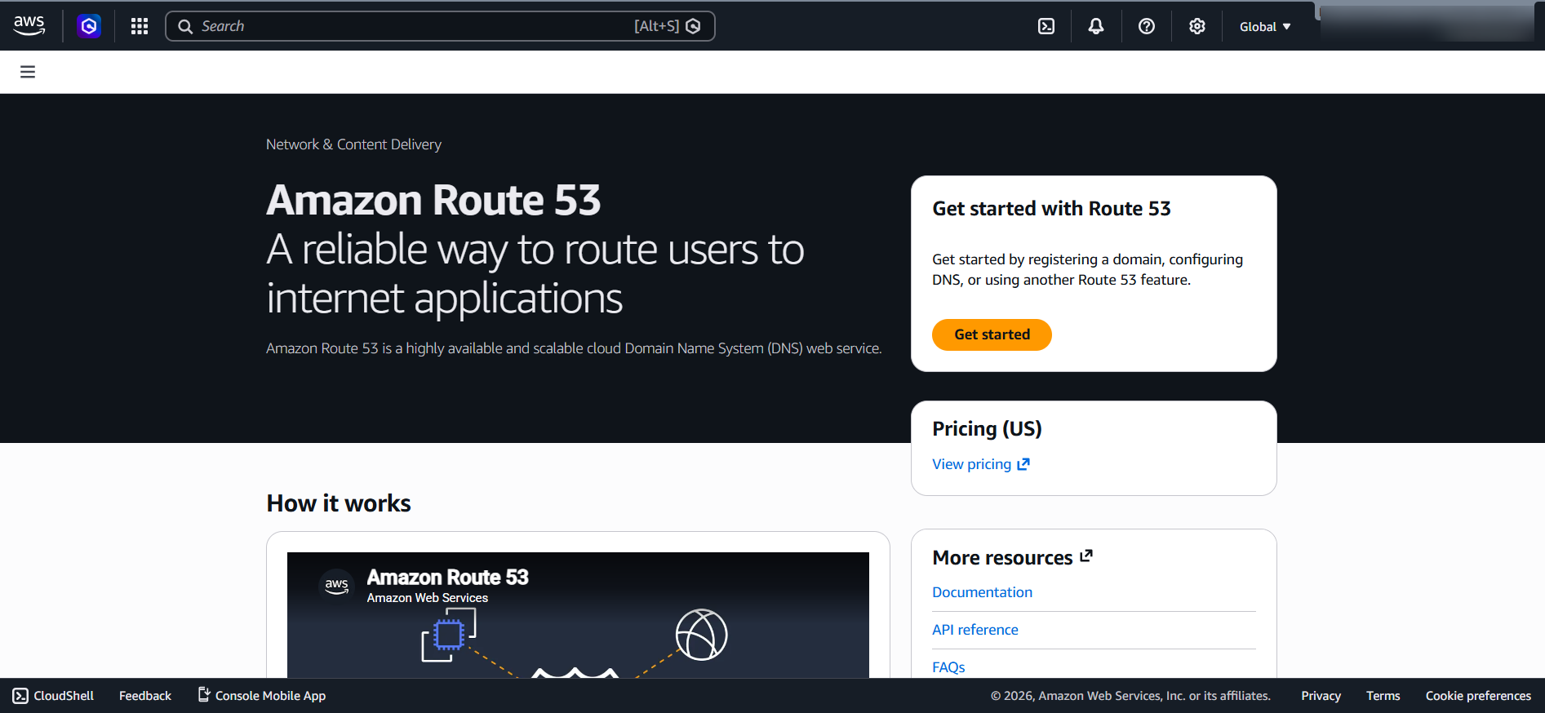
Task: Click the globe icon in the video diagram
Action: point(701,635)
